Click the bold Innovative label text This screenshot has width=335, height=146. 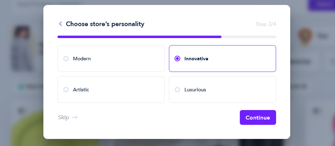coord(196,59)
